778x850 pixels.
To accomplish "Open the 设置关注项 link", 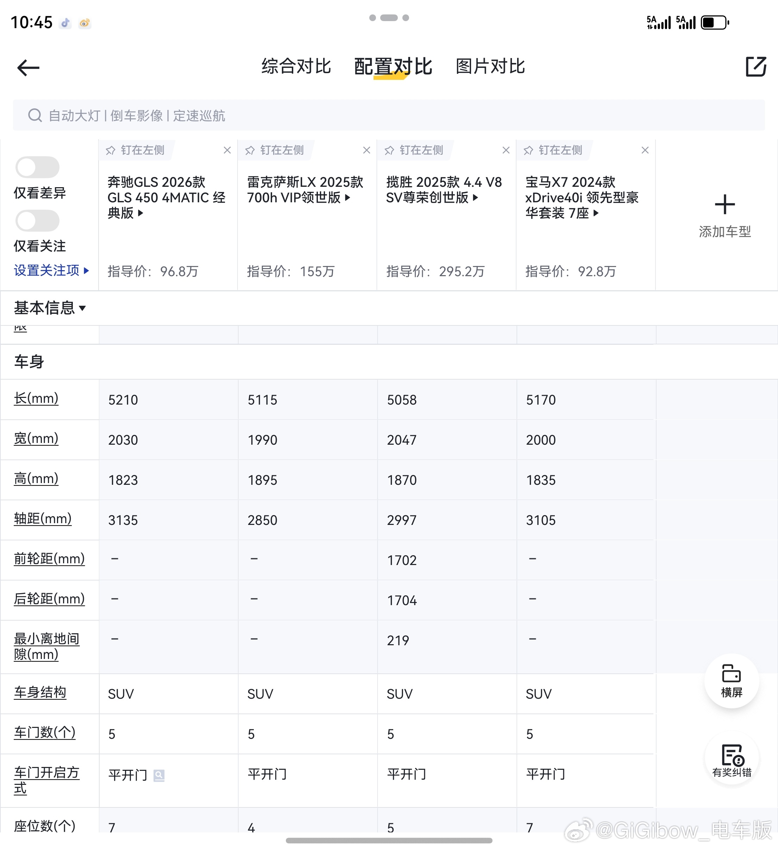I will point(51,270).
